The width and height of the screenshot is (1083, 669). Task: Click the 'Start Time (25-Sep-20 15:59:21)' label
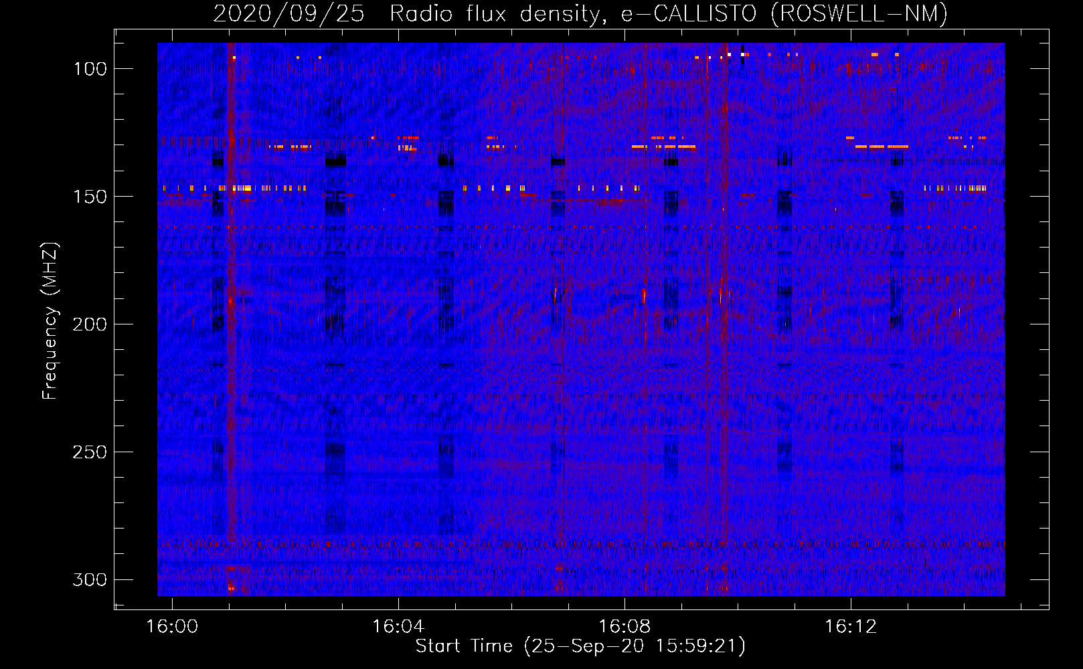580,646
